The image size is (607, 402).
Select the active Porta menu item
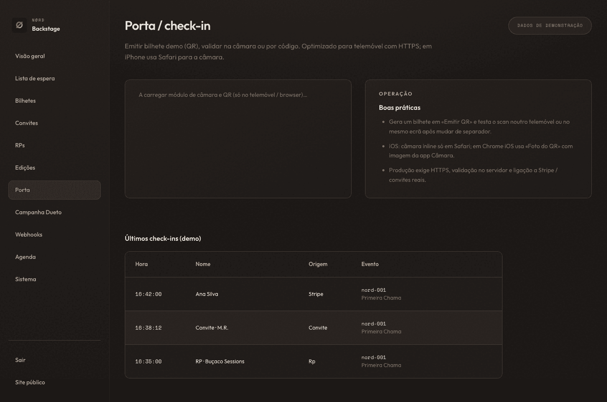54,190
